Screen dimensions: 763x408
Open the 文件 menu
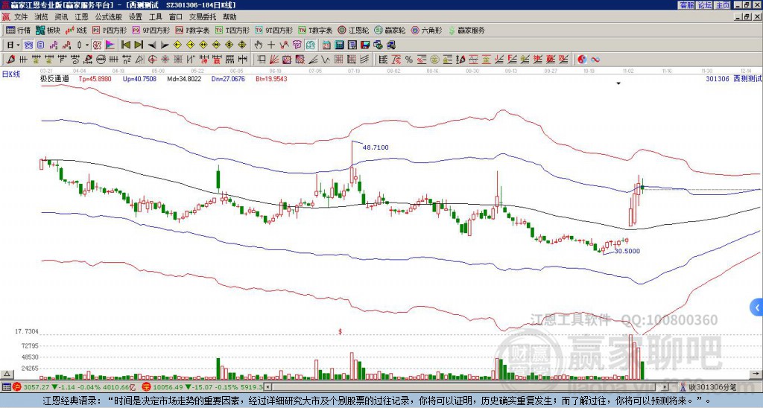tap(21, 17)
